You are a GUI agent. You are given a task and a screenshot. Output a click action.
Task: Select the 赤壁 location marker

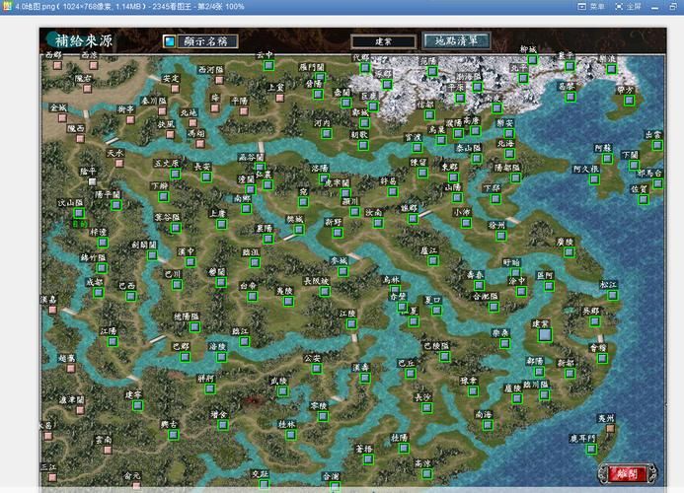[x=402, y=307]
